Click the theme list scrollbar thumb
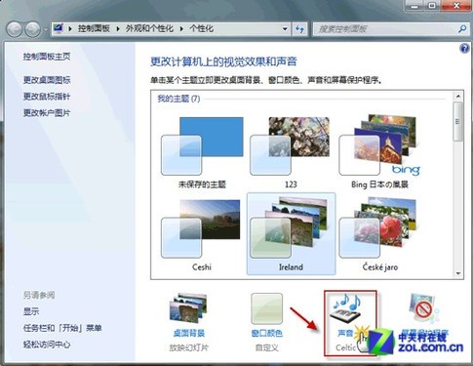Viewport: 473px width, 366px height. [458, 121]
